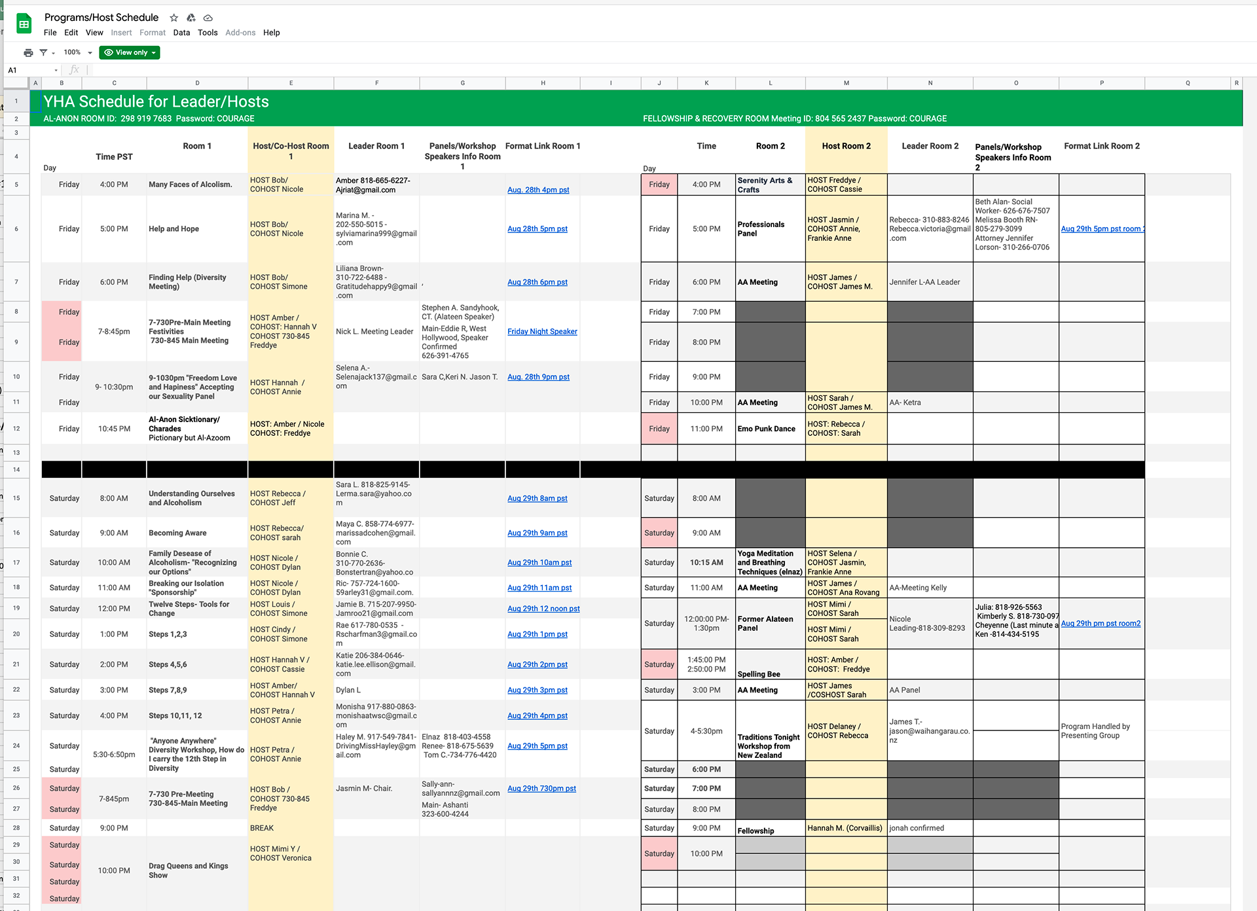Select column D header
Viewport: 1257px width, 911px height.
[x=197, y=83]
